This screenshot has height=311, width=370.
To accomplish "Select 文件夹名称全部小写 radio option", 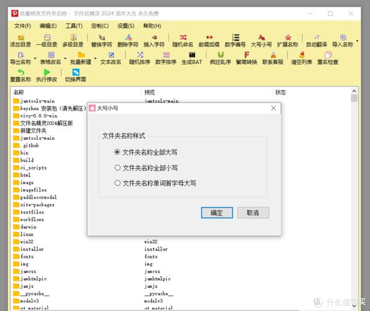I will [117, 168].
